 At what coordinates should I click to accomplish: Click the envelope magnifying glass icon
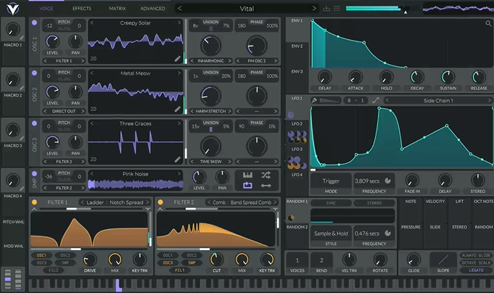pyautogui.click(x=489, y=23)
